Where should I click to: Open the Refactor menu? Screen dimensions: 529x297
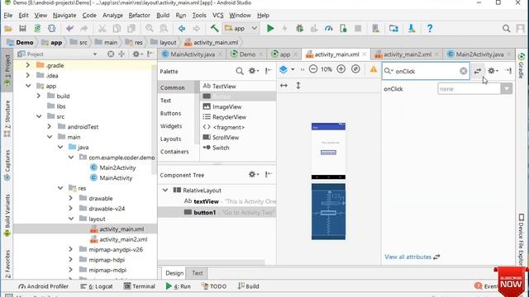click(x=139, y=16)
